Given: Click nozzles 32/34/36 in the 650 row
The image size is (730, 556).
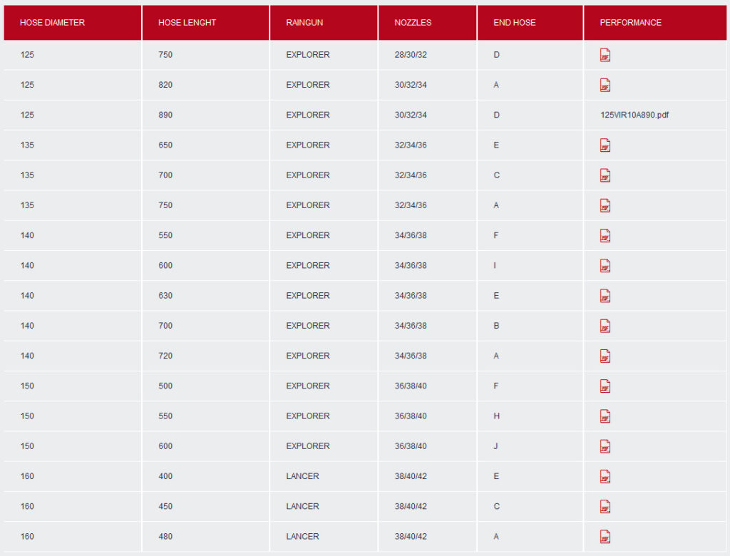Looking at the screenshot, I should pos(411,145).
